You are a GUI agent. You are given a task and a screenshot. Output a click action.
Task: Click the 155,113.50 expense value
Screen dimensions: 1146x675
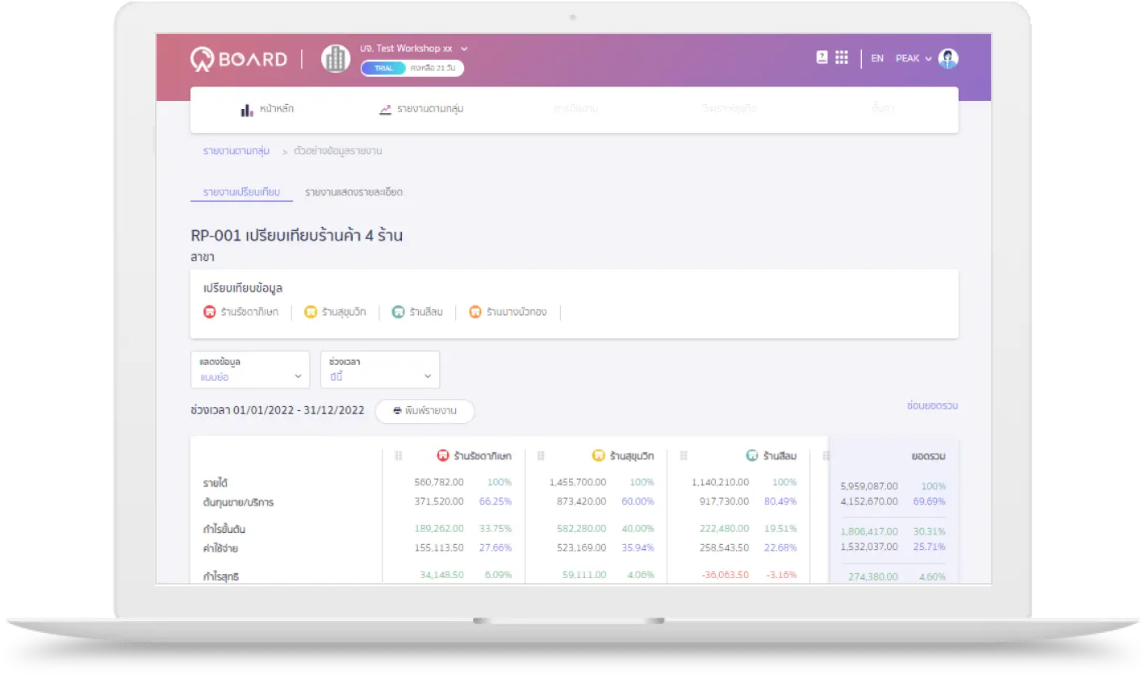(x=439, y=548)
